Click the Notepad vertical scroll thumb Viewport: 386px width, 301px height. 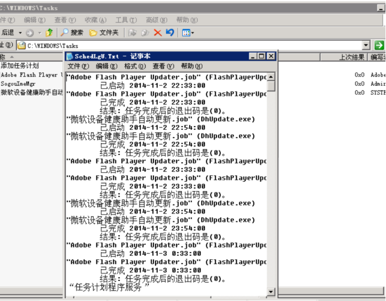click(271, 86)
